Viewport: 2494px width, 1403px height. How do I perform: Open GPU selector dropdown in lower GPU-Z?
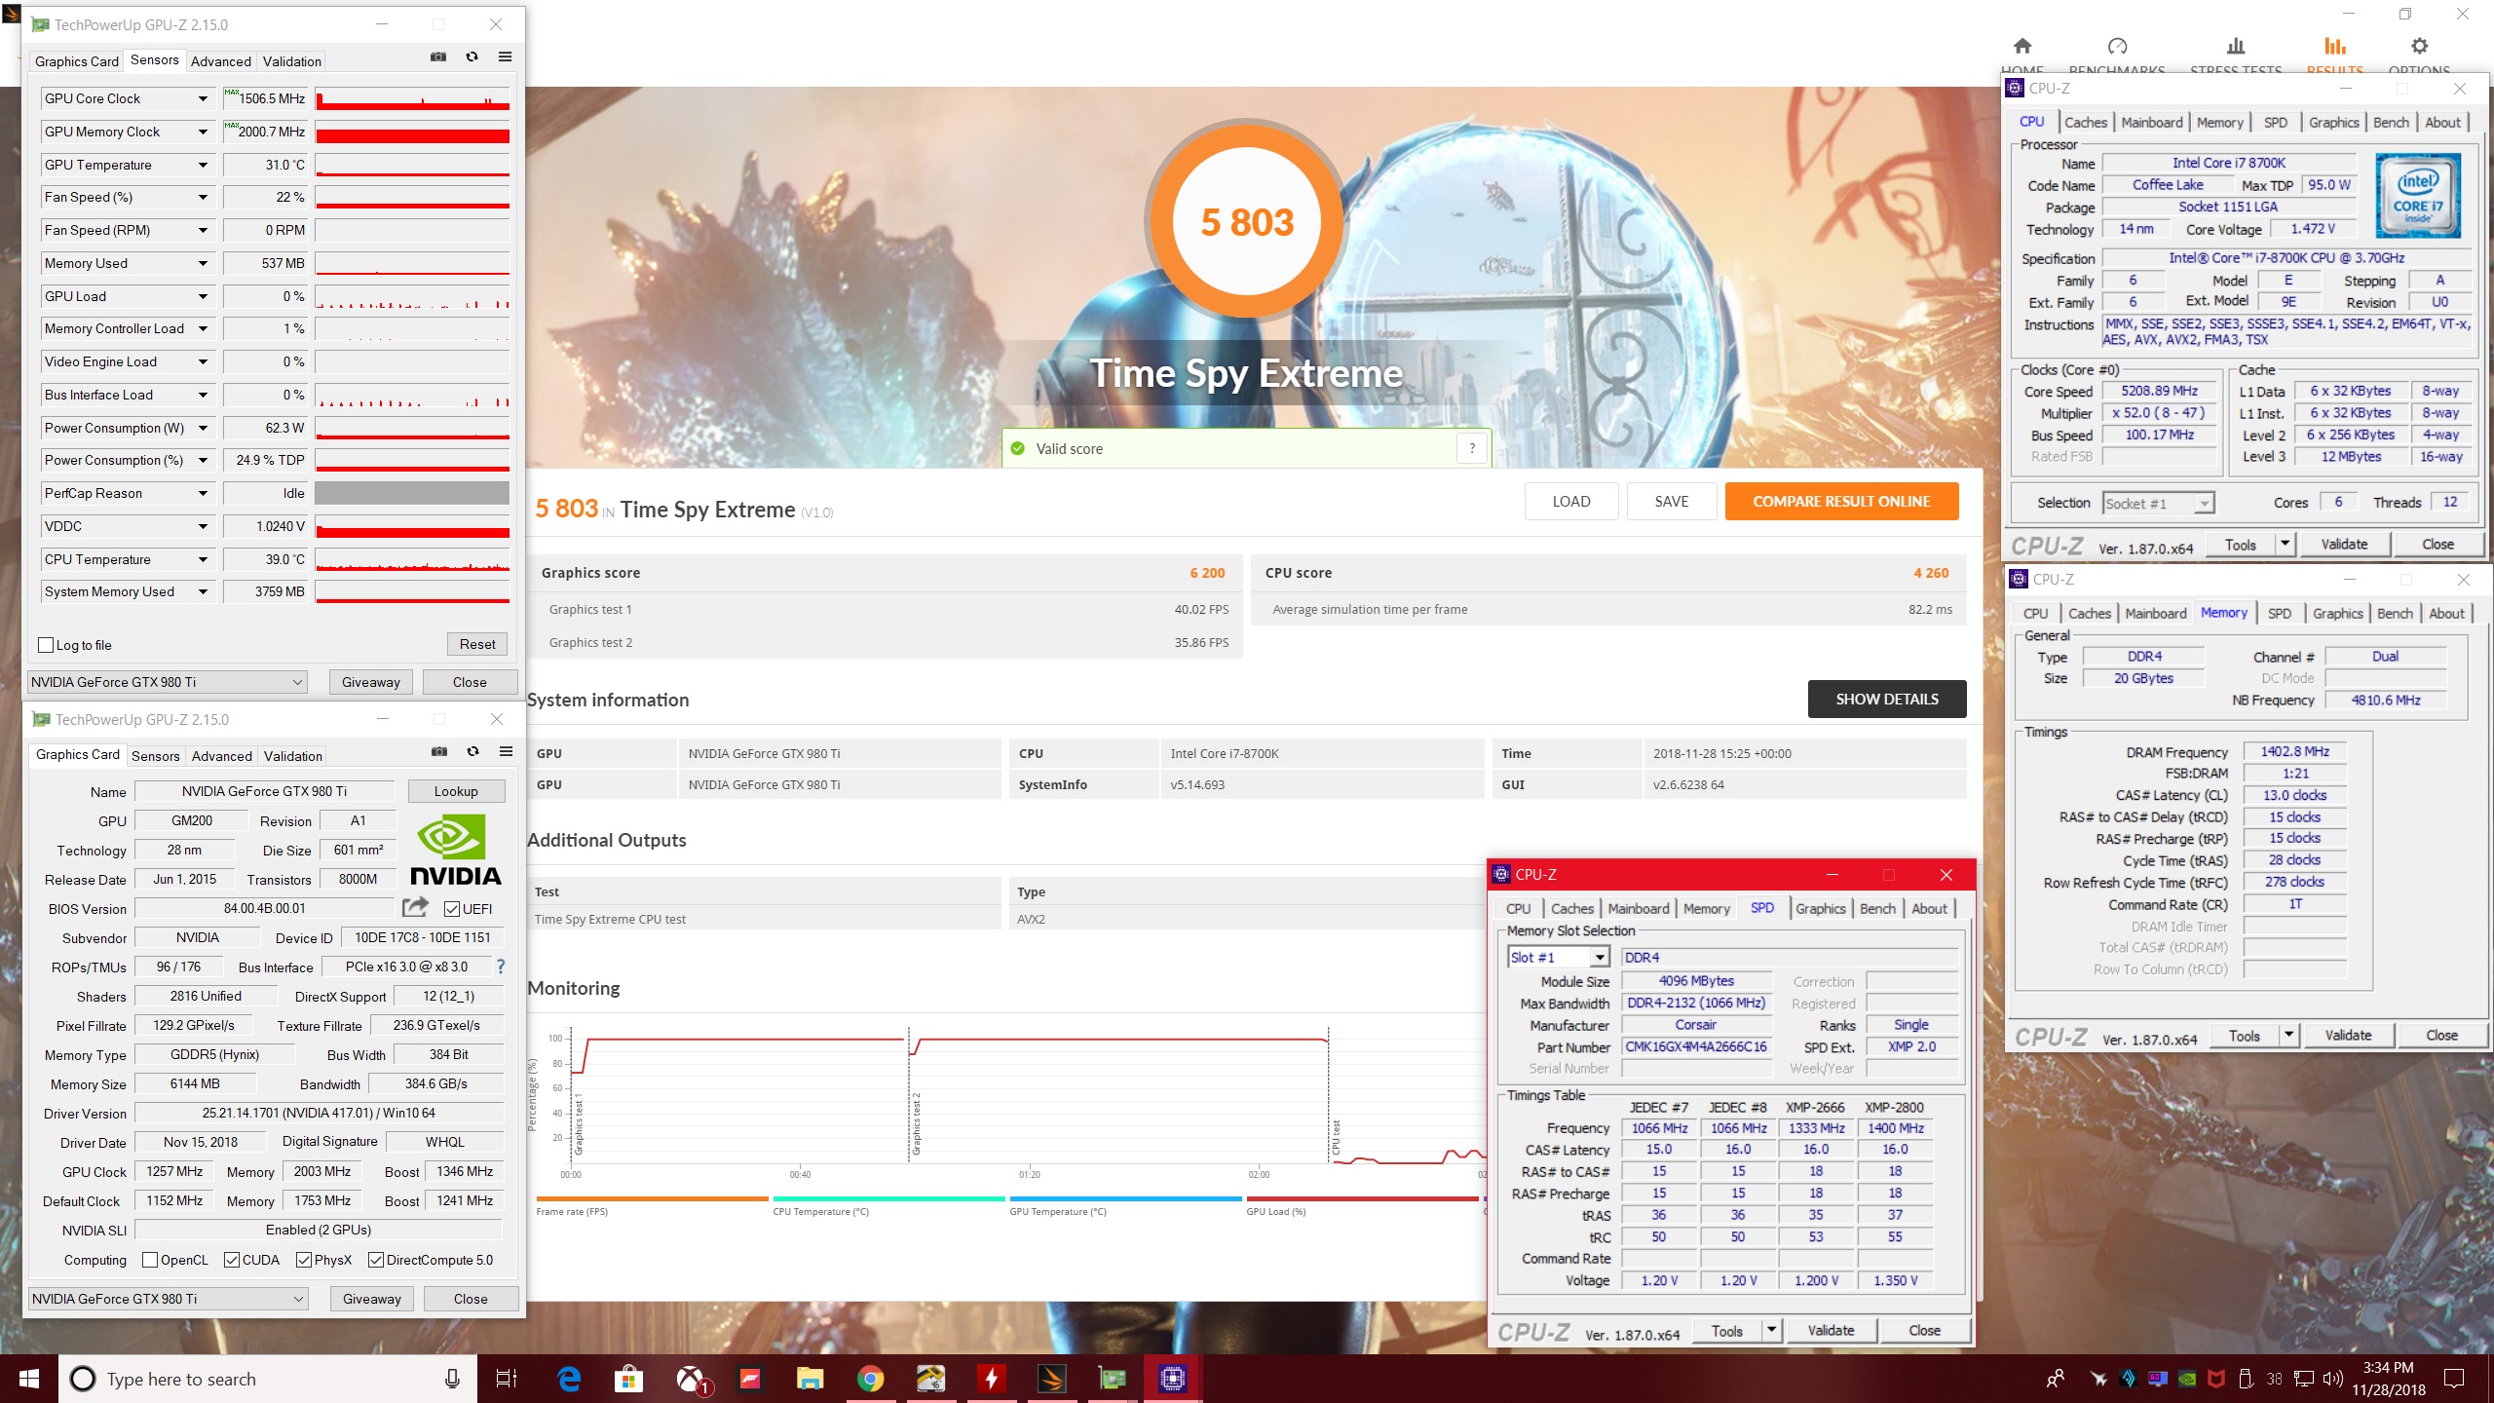169,1299
